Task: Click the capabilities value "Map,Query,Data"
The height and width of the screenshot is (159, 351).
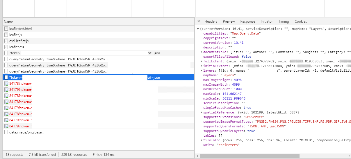Action: 245,33
